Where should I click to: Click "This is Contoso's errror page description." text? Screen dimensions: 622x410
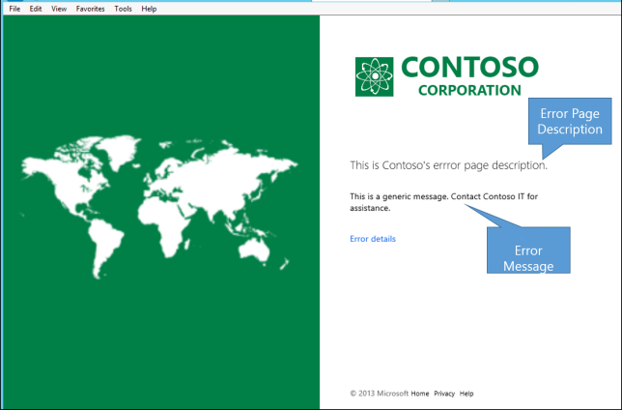coord(449,165)
